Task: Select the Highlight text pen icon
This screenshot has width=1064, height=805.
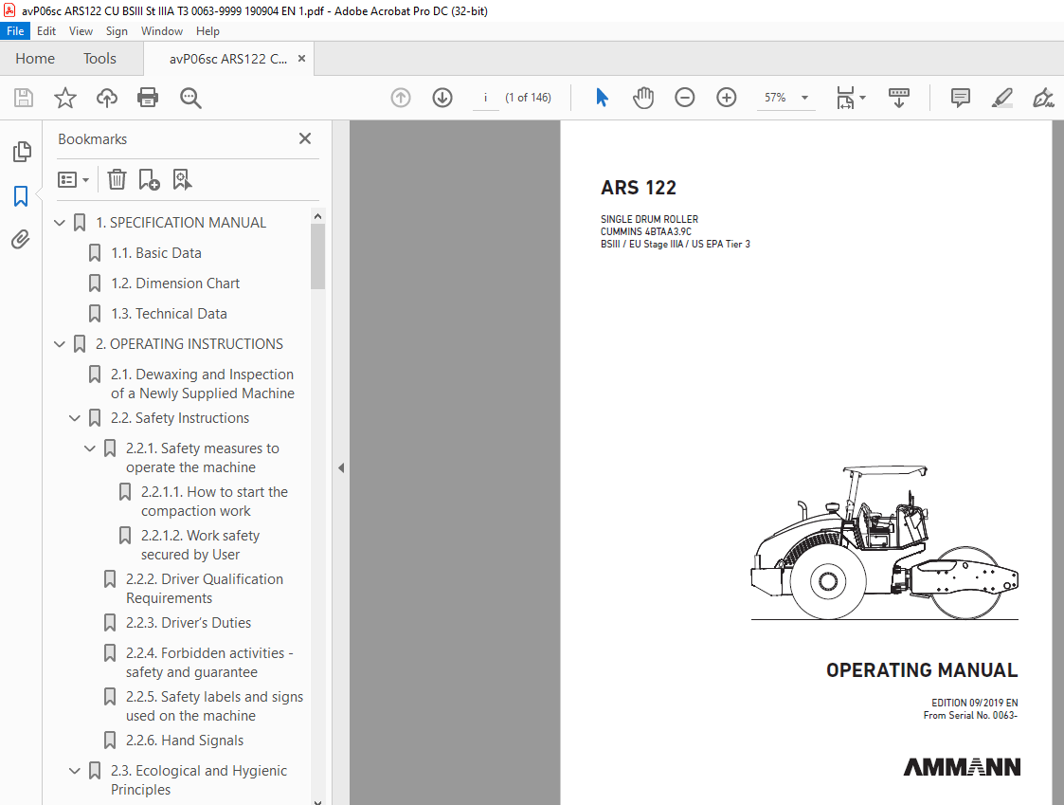Action: pyautogui.click(x=1002, y=98)
